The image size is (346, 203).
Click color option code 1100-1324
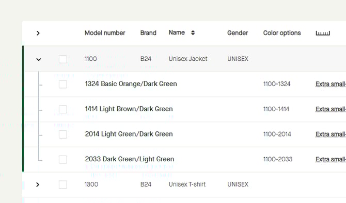[x=277, y=84]
